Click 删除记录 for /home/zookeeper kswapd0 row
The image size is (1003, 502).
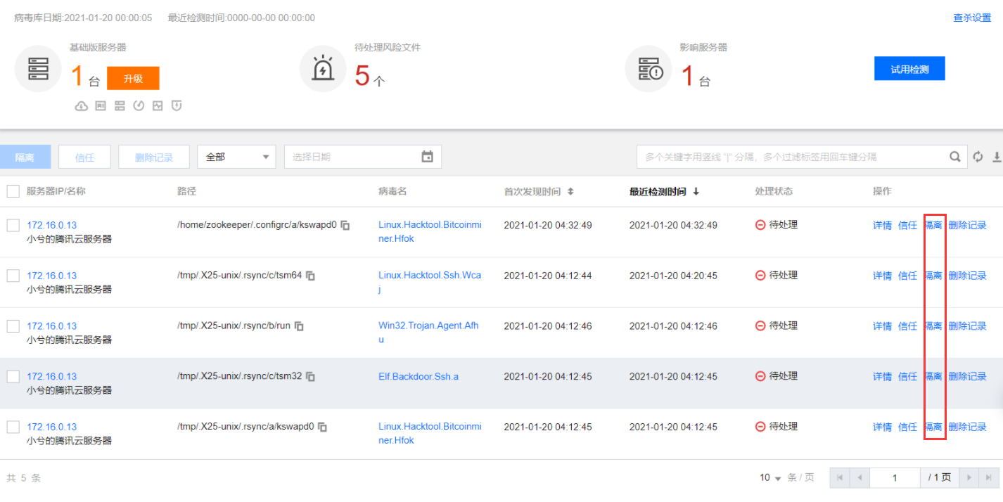point(967,225)
